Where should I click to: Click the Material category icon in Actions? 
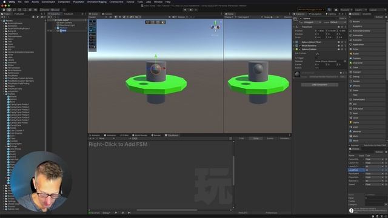click(350, 131)
